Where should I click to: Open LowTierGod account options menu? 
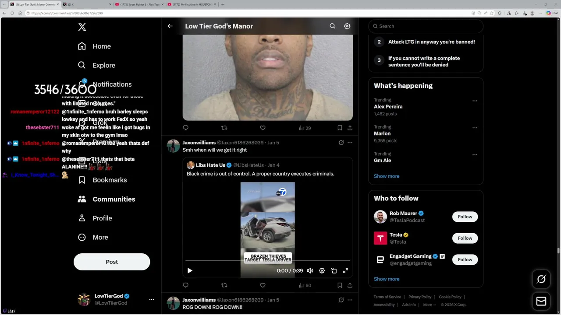[151, 299]
